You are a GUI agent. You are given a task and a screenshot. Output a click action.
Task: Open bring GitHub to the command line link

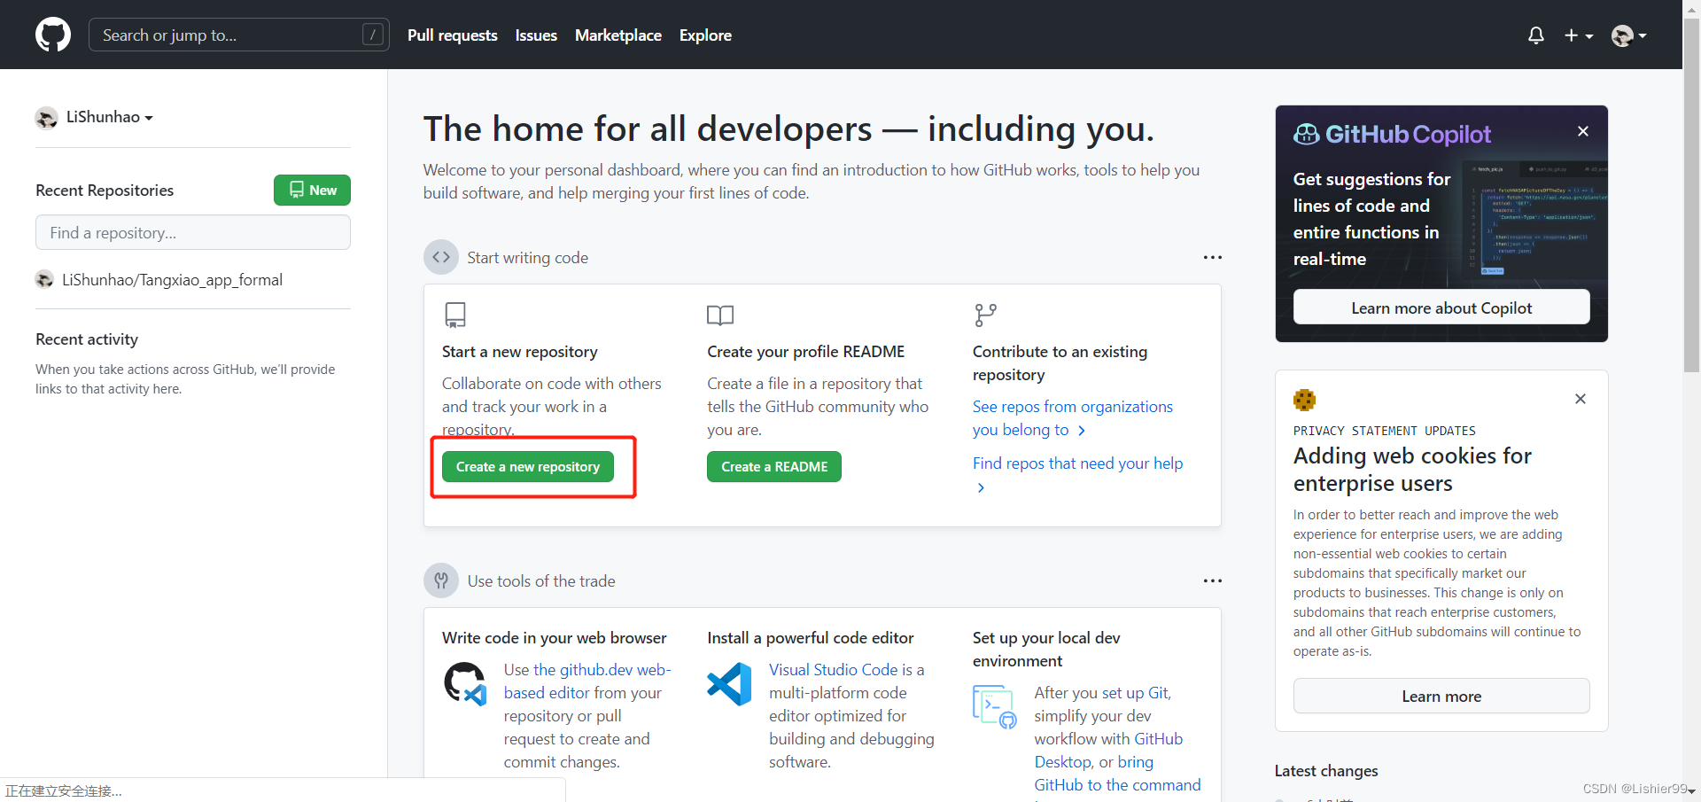pyautogui.click(x=1118, y=774)
